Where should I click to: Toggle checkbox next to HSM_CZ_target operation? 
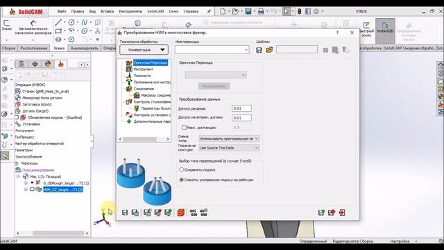[x=32, y=190]
